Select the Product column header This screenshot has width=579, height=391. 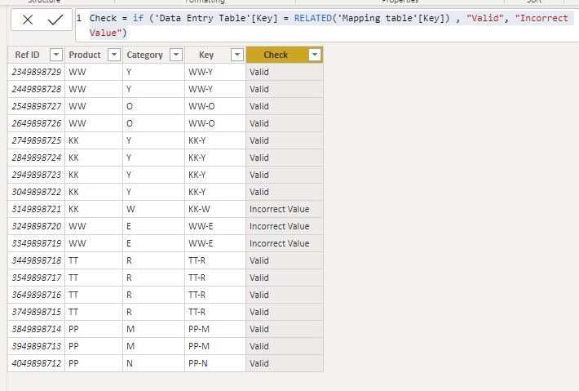pyautogui.click(x=94, y=55)
